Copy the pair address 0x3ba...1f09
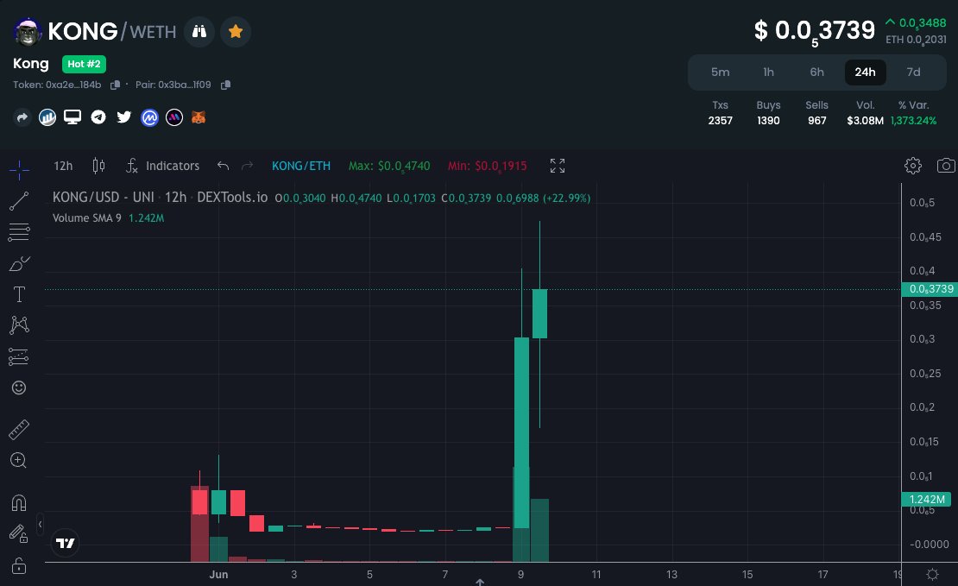Screen dimensions: 958x586 point(225,85)
